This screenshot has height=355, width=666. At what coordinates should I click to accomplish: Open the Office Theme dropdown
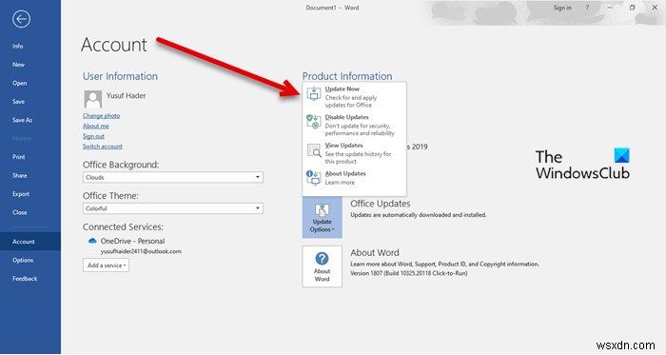[x=173, y=208]
